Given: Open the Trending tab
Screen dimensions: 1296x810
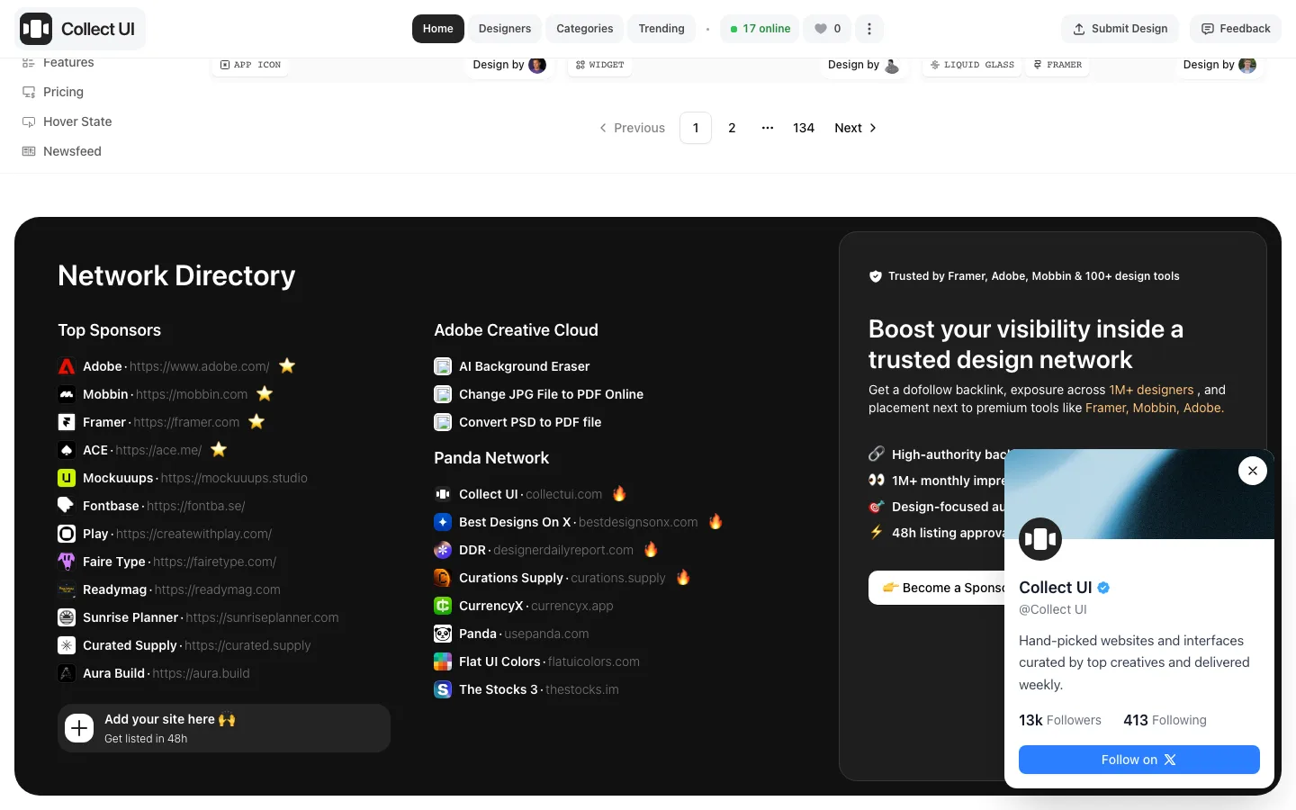Looking at the screenshot, I should [x=661, y=29].
